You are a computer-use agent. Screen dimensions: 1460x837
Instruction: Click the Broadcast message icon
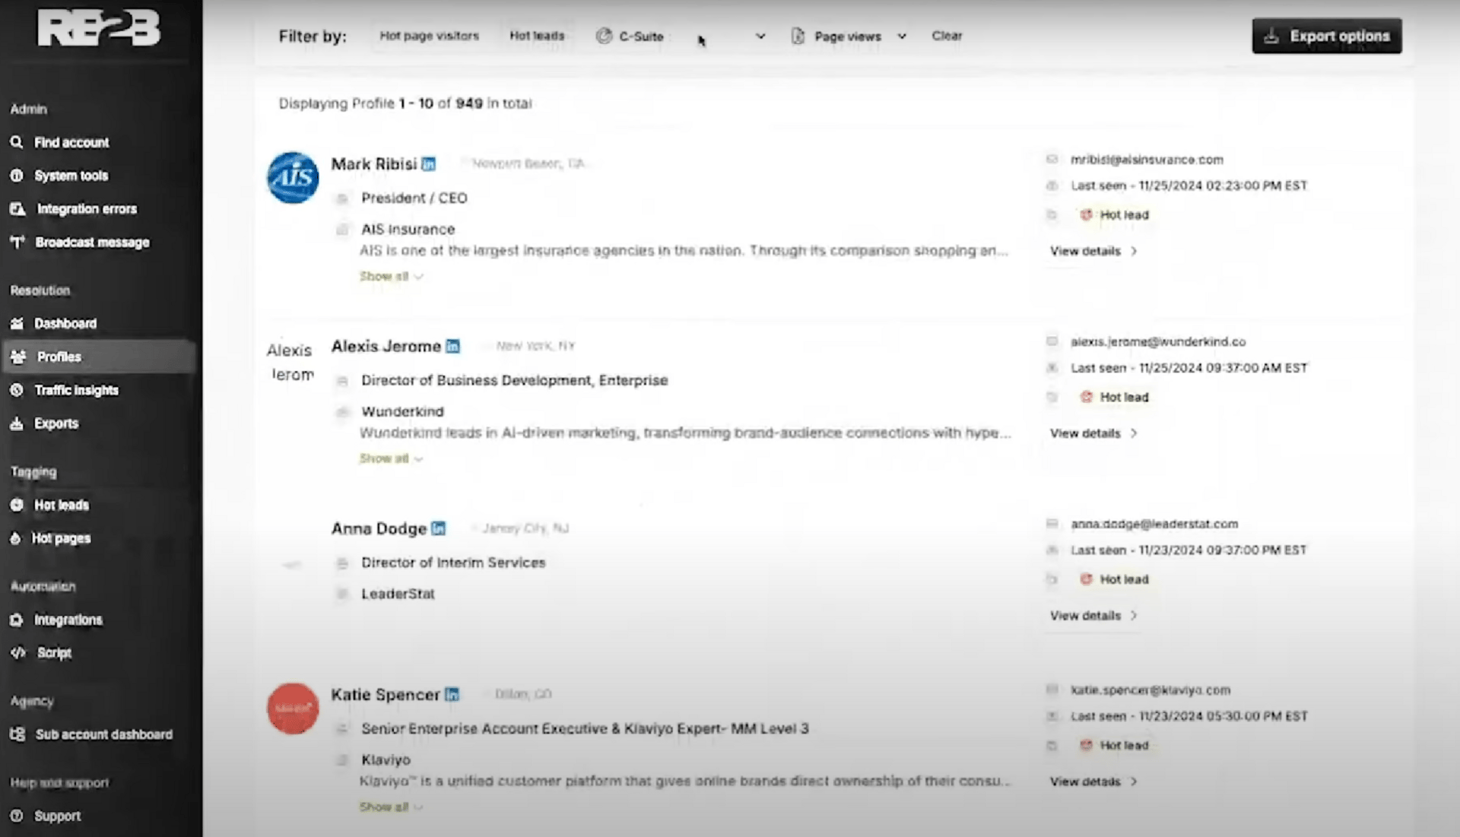pyautogui.click(x=17, y=243)
